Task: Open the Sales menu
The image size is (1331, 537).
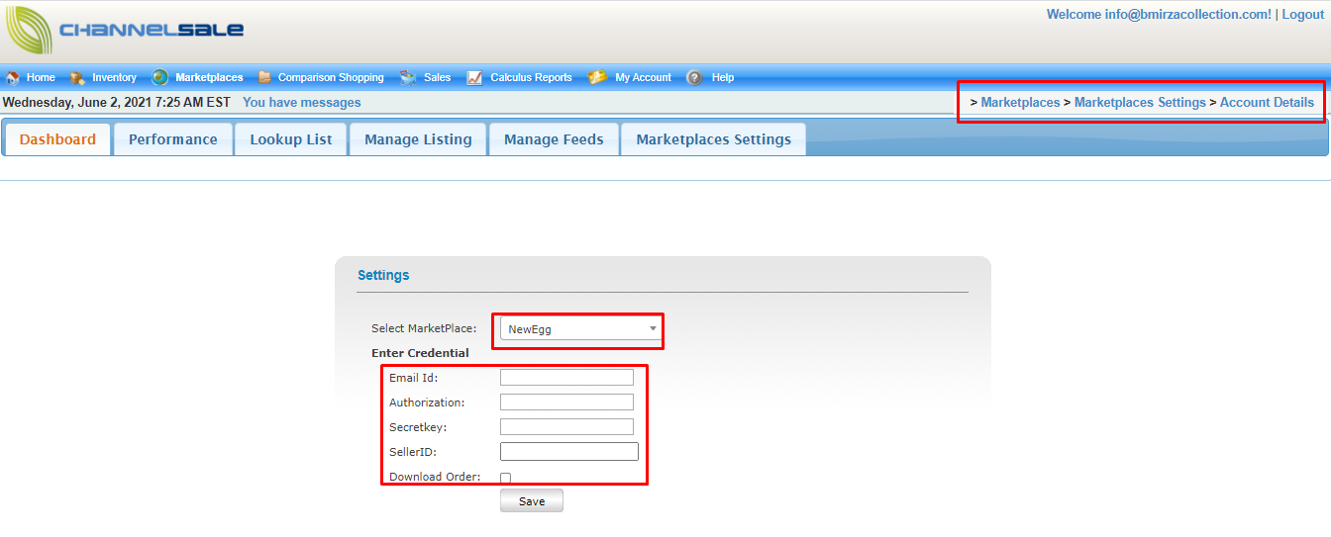Action: point(437,77)
